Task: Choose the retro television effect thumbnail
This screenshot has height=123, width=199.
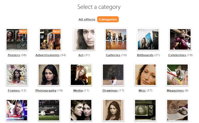Action: click(x=145, y=110)
